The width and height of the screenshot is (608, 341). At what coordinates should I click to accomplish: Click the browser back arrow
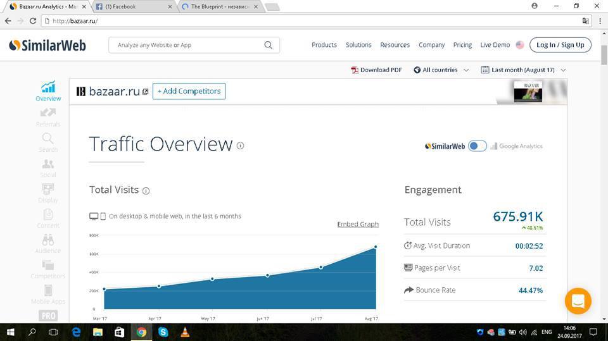(8, 21)
